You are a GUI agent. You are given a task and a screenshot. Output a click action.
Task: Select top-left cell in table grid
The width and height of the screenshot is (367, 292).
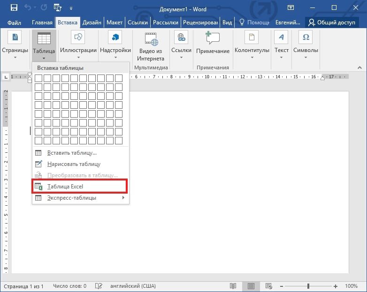tap(38, 78)
